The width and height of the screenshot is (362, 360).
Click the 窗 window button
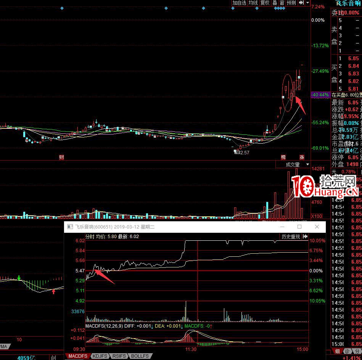click(x=282, y=3)
